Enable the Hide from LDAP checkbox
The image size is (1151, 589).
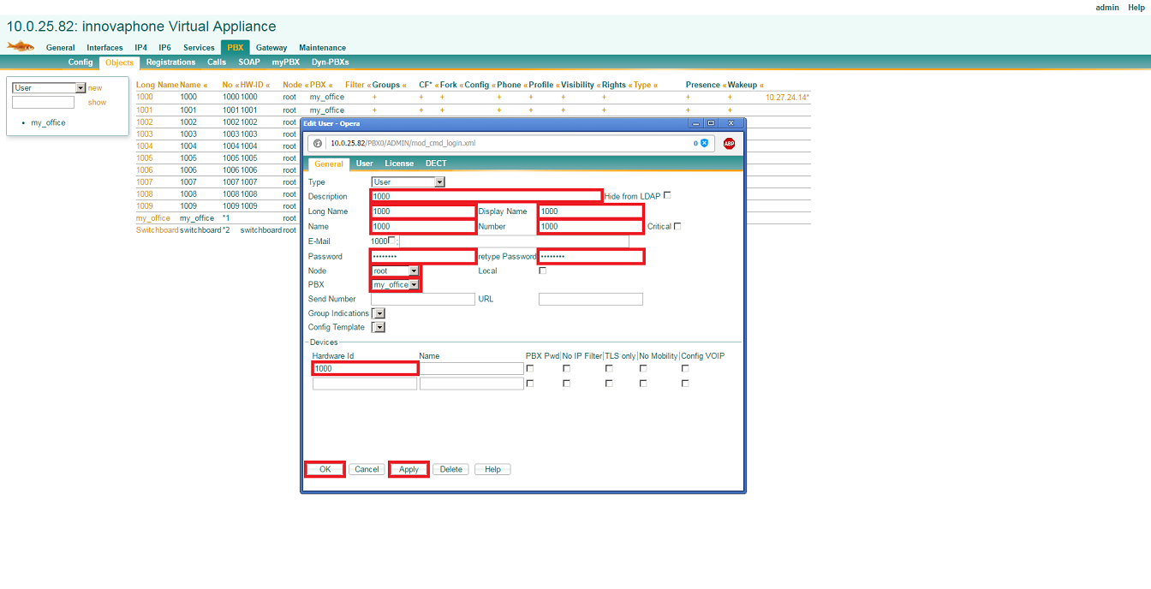[x=667, y=195]
